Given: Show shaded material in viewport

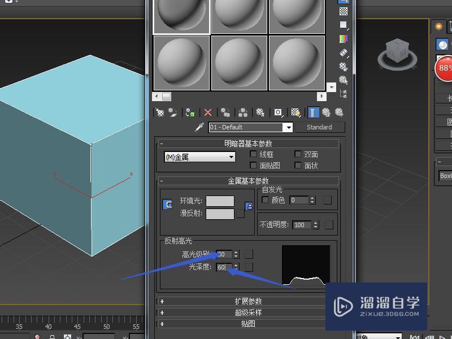Looking at the screenshot, I should coord(295,112).
